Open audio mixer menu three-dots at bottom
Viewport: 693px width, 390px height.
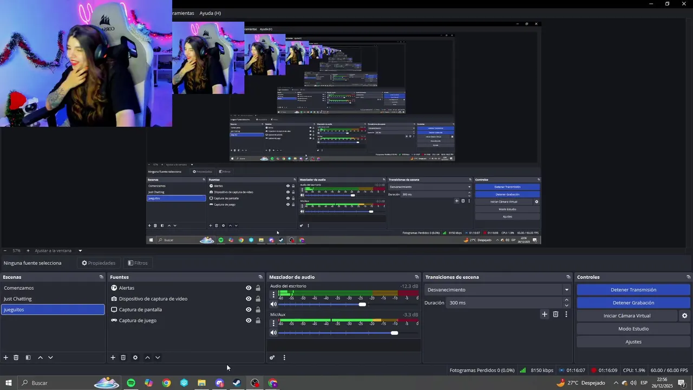(284, 357)
